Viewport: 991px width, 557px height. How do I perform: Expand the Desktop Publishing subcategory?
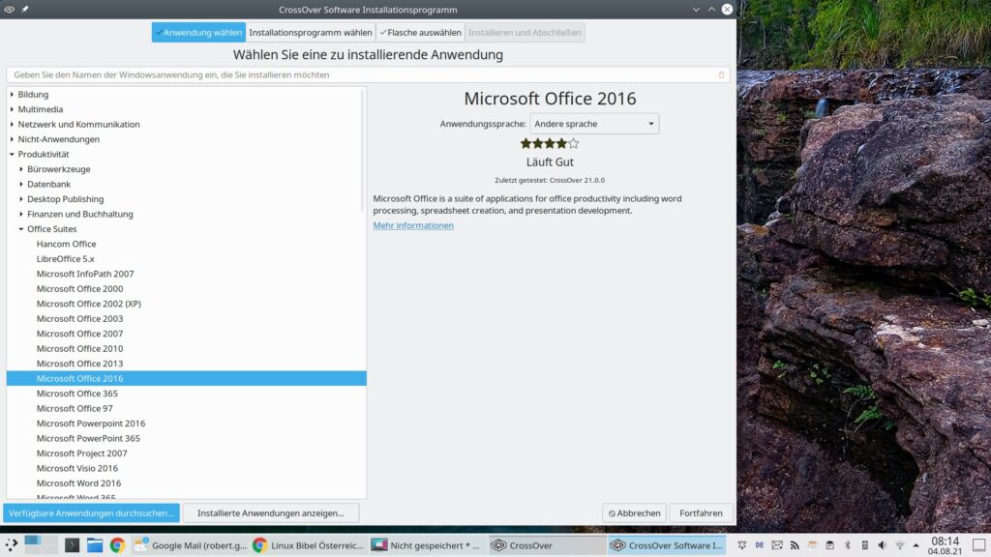pyautogui.click(x=21, y=199)
